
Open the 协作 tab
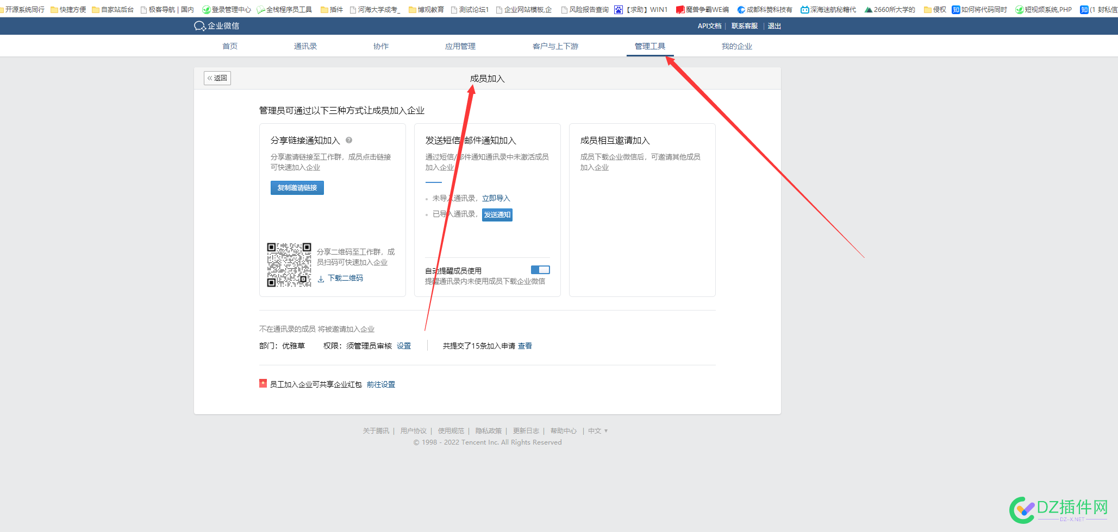click(381, 46)
